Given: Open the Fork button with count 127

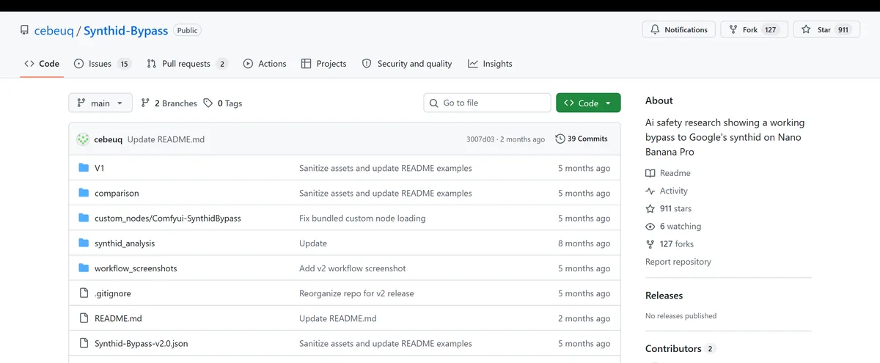Looking at the screenshot, I should (x=755, y=30).
